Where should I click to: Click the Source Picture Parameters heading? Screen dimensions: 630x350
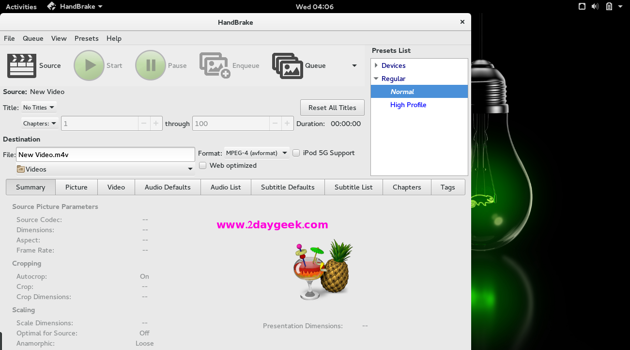coord(55,207)
